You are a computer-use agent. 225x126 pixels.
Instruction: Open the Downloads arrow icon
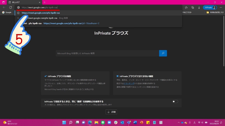pos(199,7)
